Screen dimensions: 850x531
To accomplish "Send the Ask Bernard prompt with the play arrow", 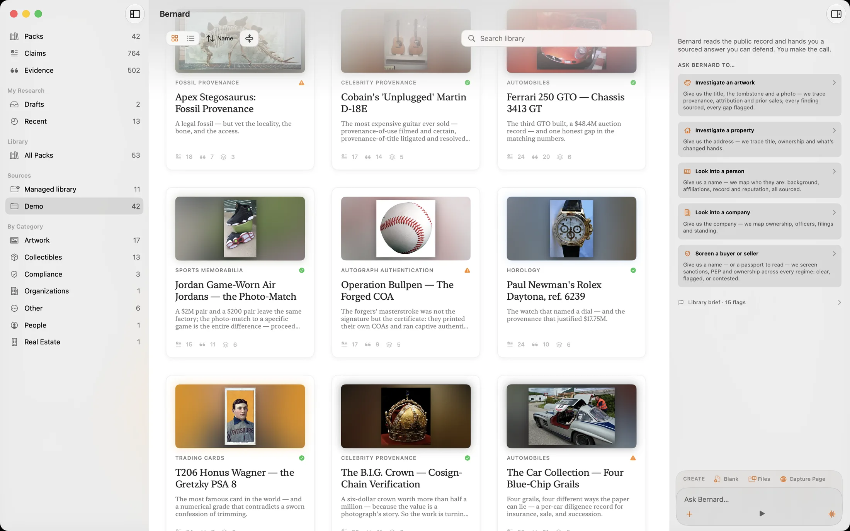I will coord(762,514).
